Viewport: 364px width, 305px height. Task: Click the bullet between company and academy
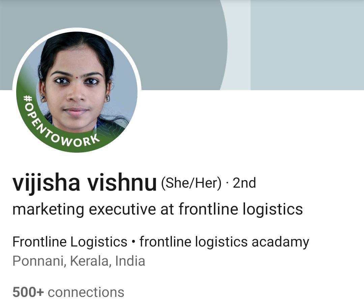point(133,242)
